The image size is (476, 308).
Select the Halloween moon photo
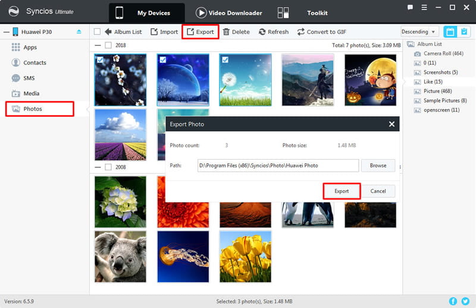click(370, 80)
